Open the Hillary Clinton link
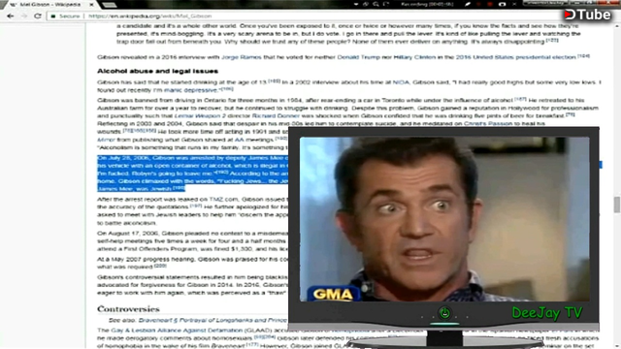The image size is (621, 349). [x=414, y=57]
